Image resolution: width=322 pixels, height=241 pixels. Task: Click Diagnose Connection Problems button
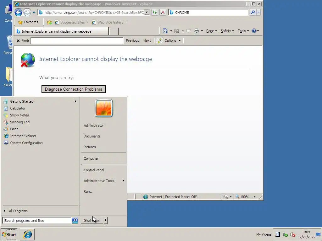point(74,89)
